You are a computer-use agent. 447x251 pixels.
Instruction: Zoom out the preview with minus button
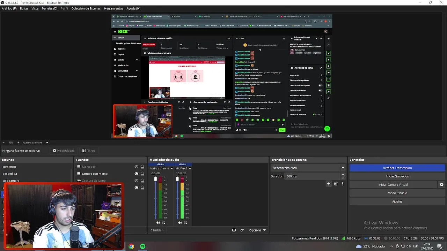[3, 143]
